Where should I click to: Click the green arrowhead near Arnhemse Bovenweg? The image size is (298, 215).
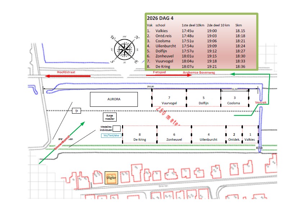(232, 74)
